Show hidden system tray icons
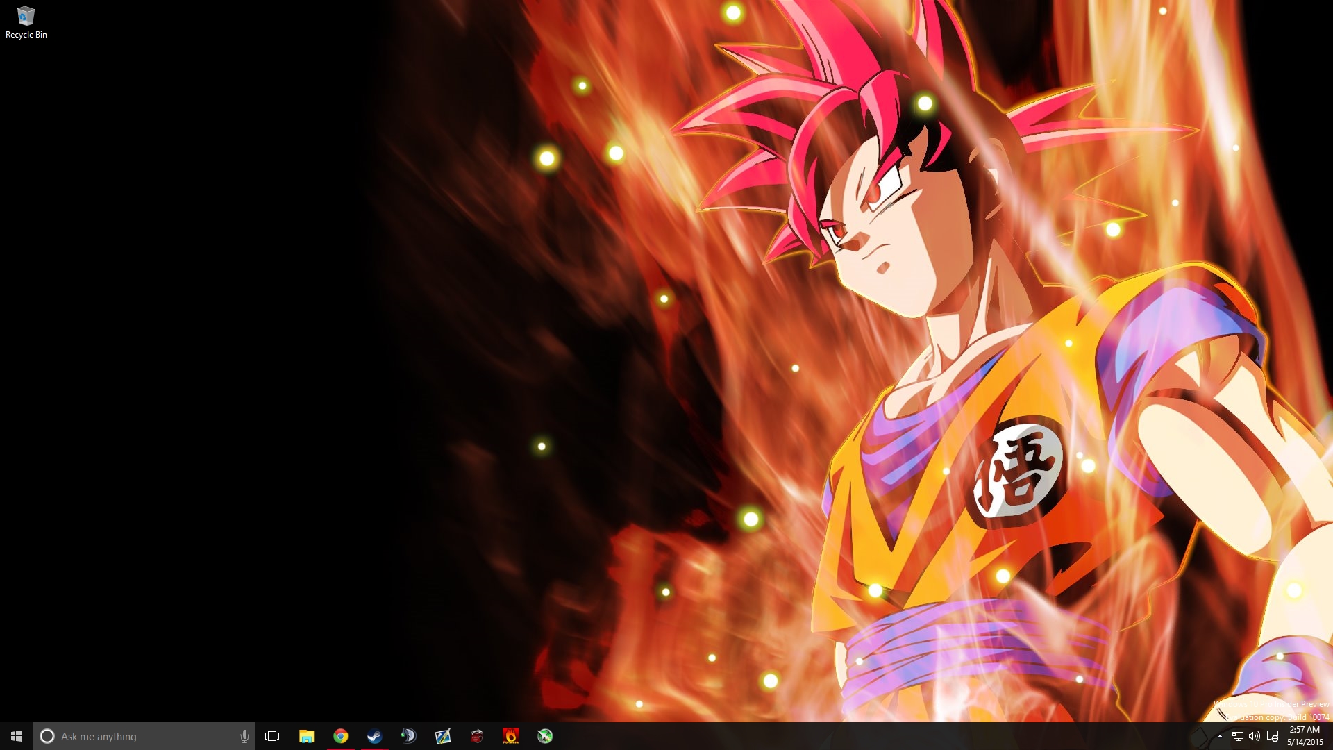 point(1220,736)
